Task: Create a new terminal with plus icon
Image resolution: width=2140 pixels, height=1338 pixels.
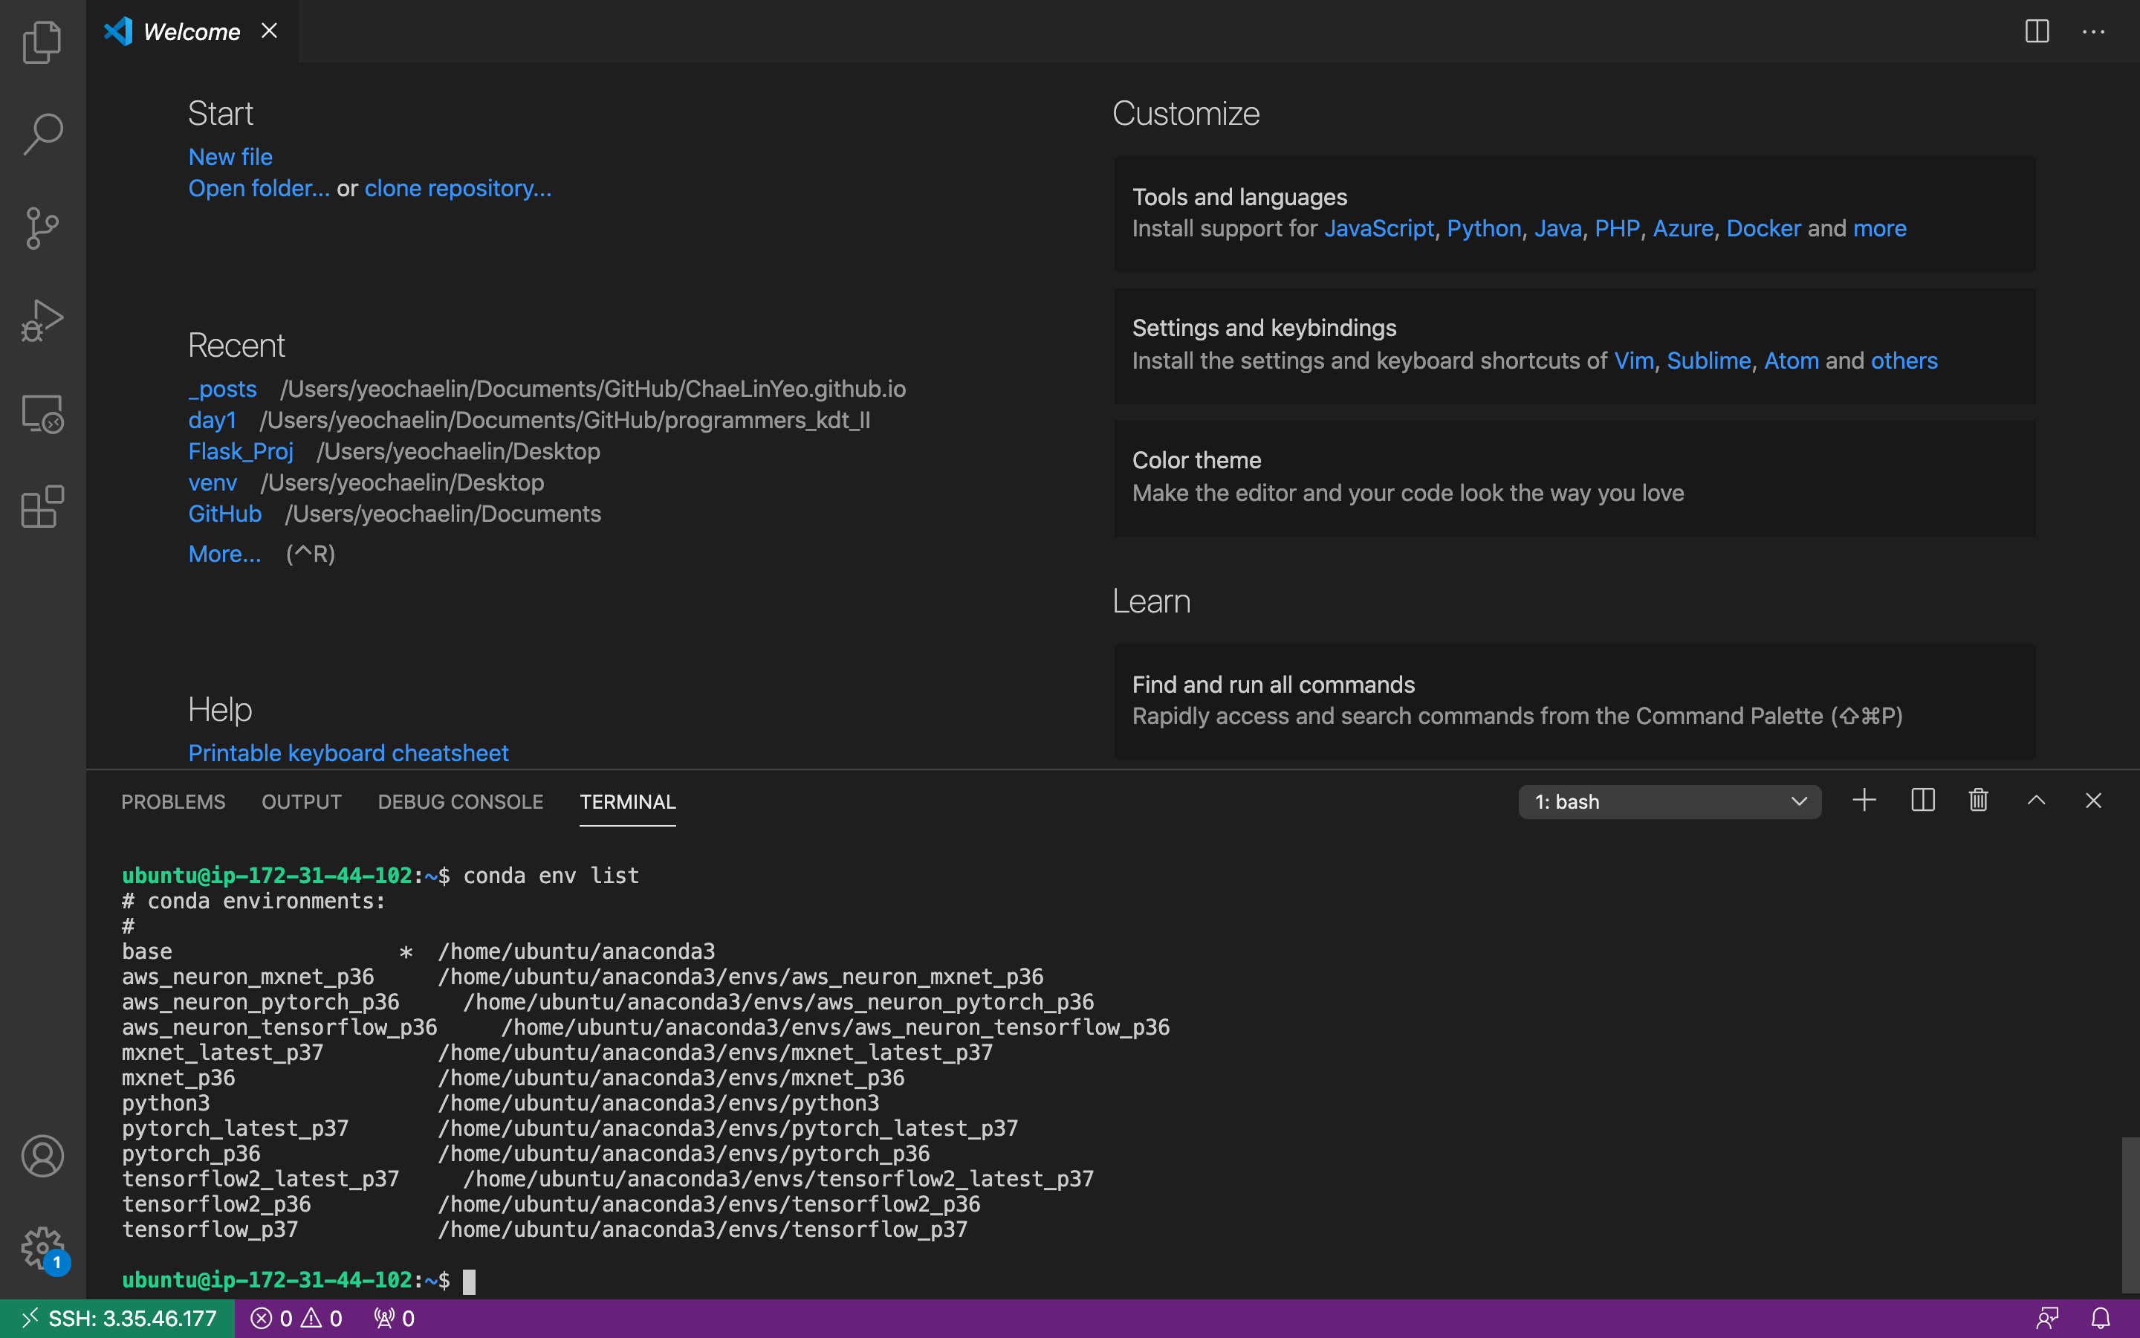Action: pos(1864,800)
